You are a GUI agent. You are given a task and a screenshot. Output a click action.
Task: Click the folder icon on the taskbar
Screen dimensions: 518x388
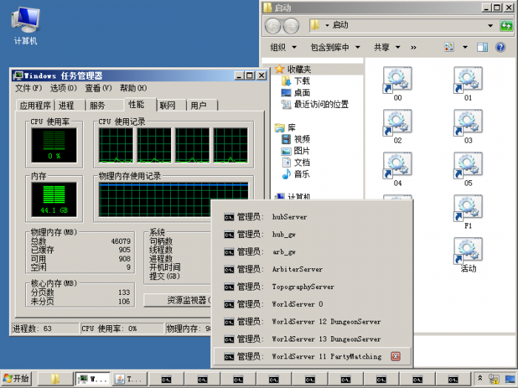point(55,379)
